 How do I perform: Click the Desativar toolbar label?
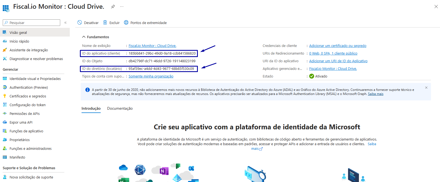click(91, 23)
